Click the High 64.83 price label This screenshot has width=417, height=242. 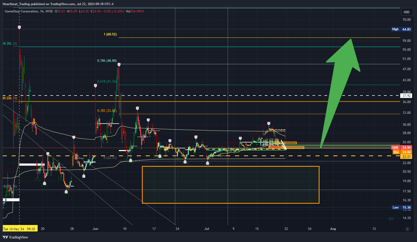402,29
